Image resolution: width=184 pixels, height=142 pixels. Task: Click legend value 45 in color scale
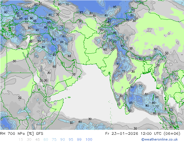(37, 140)
